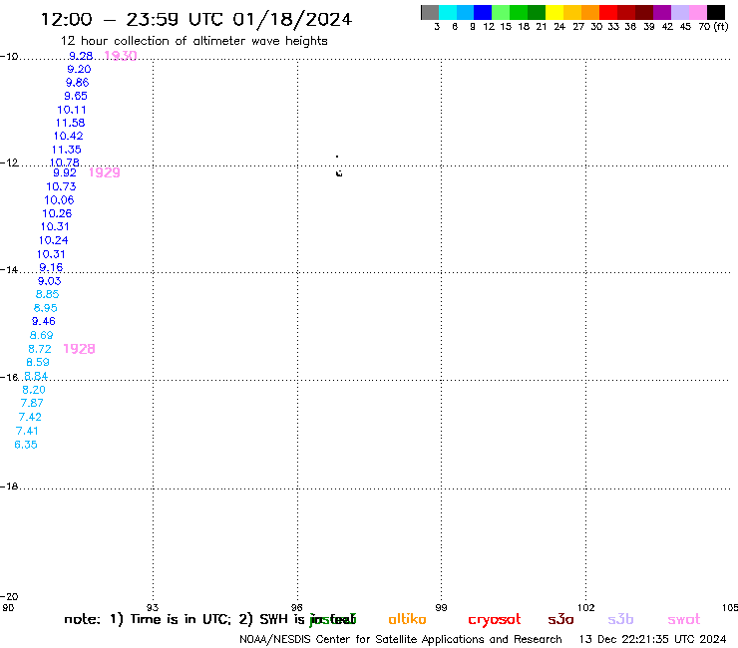This screenshot has height=648, width=738.
Task: Select the s3a satellite legend label
Action: tap(560, 619)
